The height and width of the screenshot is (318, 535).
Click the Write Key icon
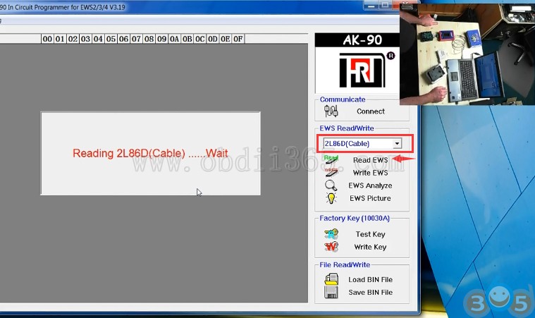(x=331, y=246)
